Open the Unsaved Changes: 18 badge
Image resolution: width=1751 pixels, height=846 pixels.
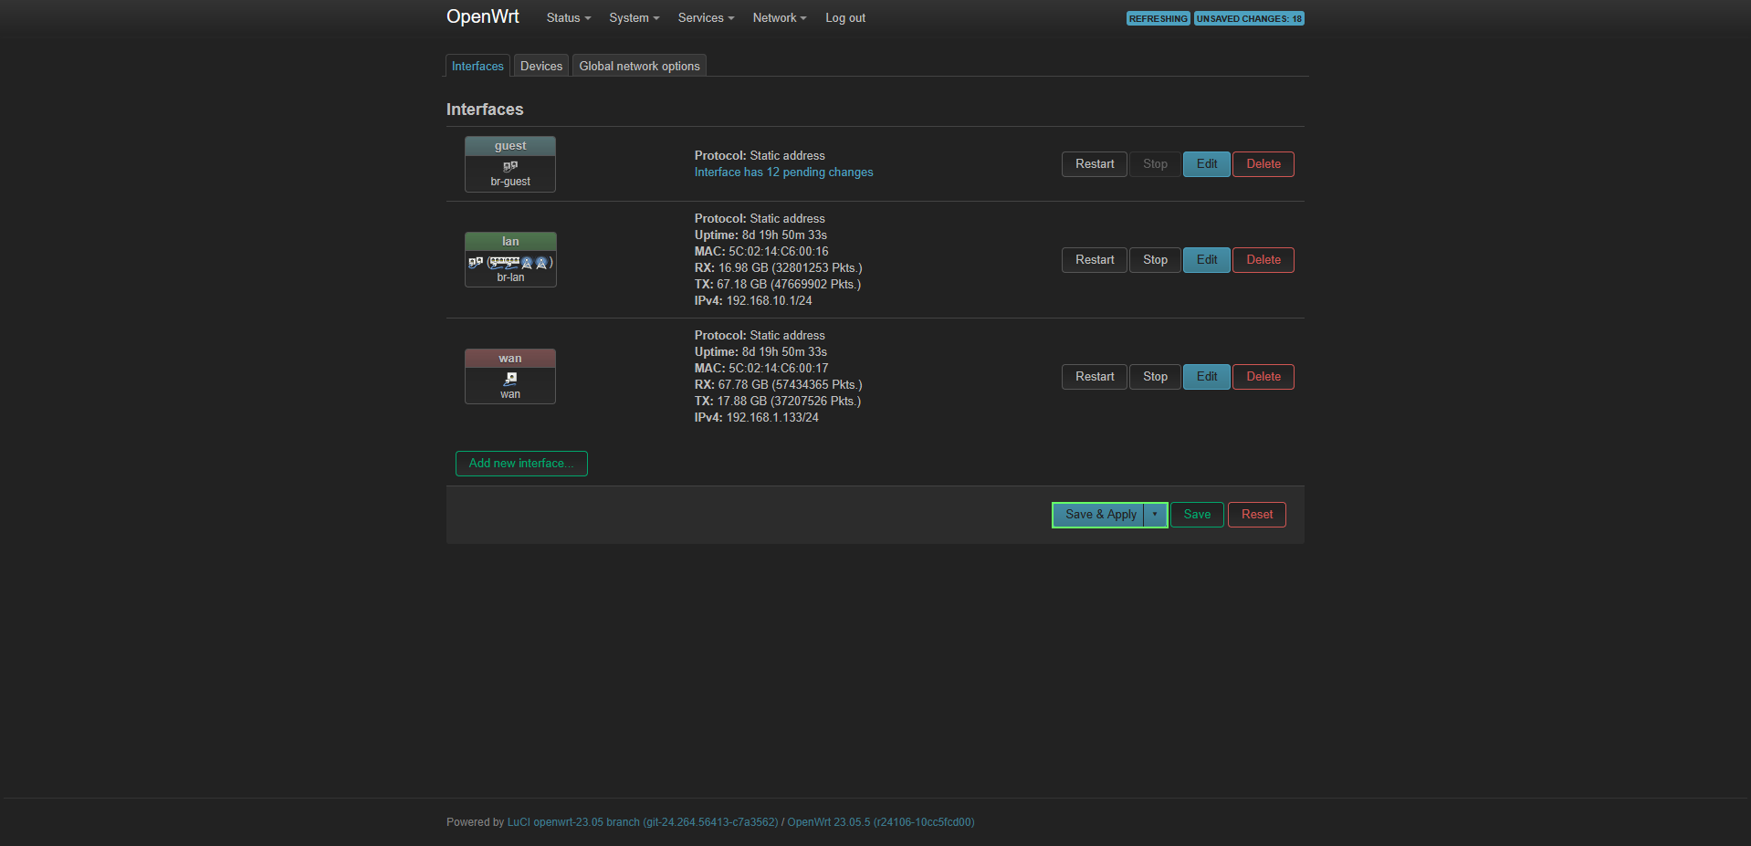(x=1249, y=18)
